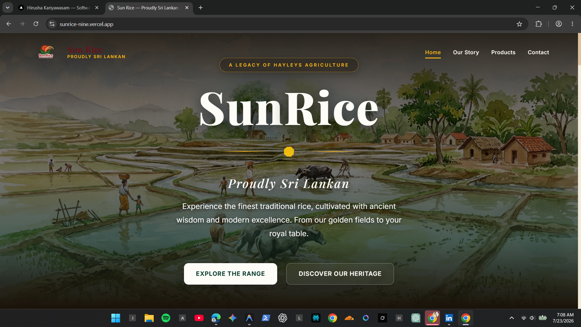Open the Extensions puzzle icon
Image resolution: width=581 pixels, height=327 pixels.
point(539,24)
